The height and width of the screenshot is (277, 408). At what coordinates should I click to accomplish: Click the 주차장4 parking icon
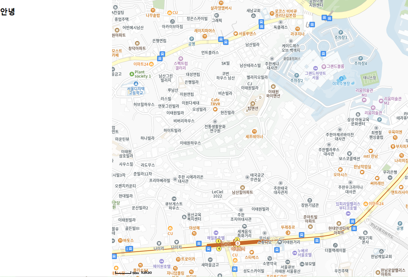[361, 58]
